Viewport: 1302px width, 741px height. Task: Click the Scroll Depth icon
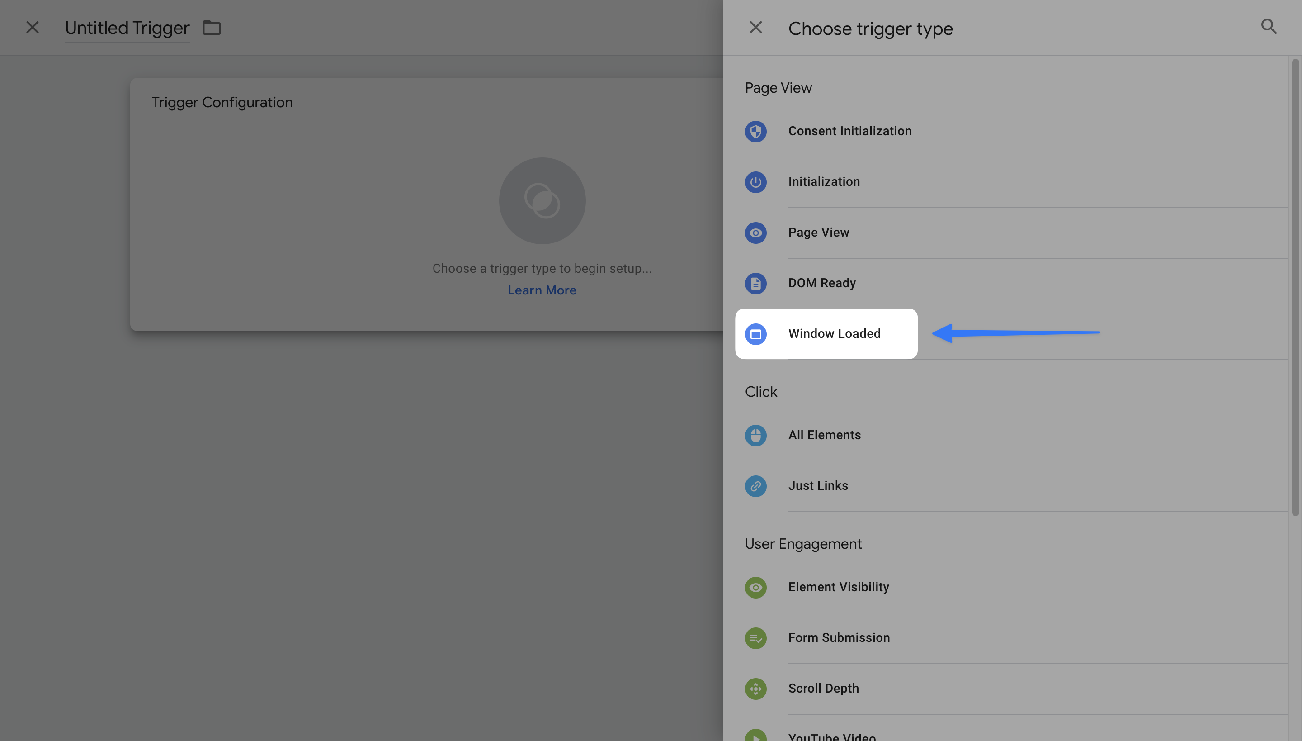(x=755, y=689)
